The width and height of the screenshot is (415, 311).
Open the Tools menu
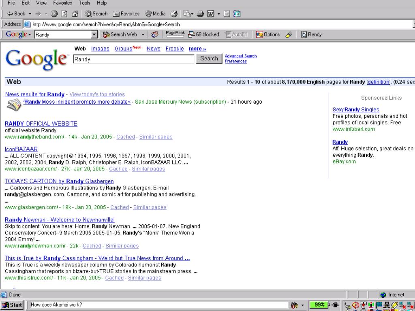(x=84, y=3)
